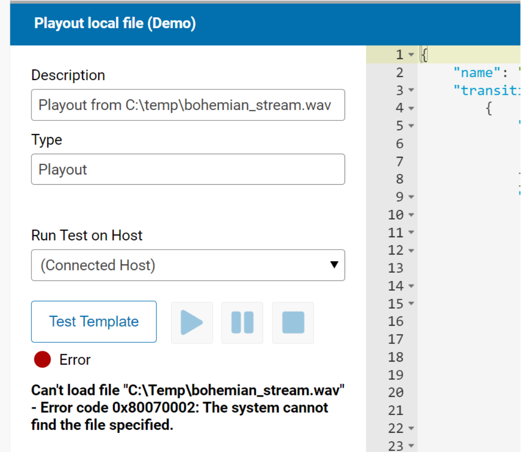Collapse the fold marker at line 12
Screen dimensions: 521x453
point(411,251)
